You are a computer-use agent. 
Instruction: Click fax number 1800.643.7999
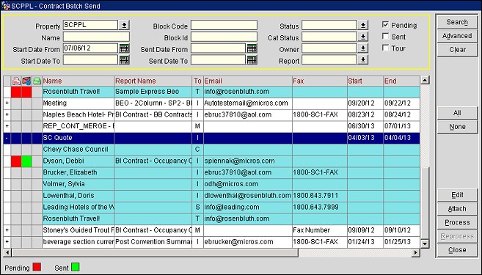[315, 207]
